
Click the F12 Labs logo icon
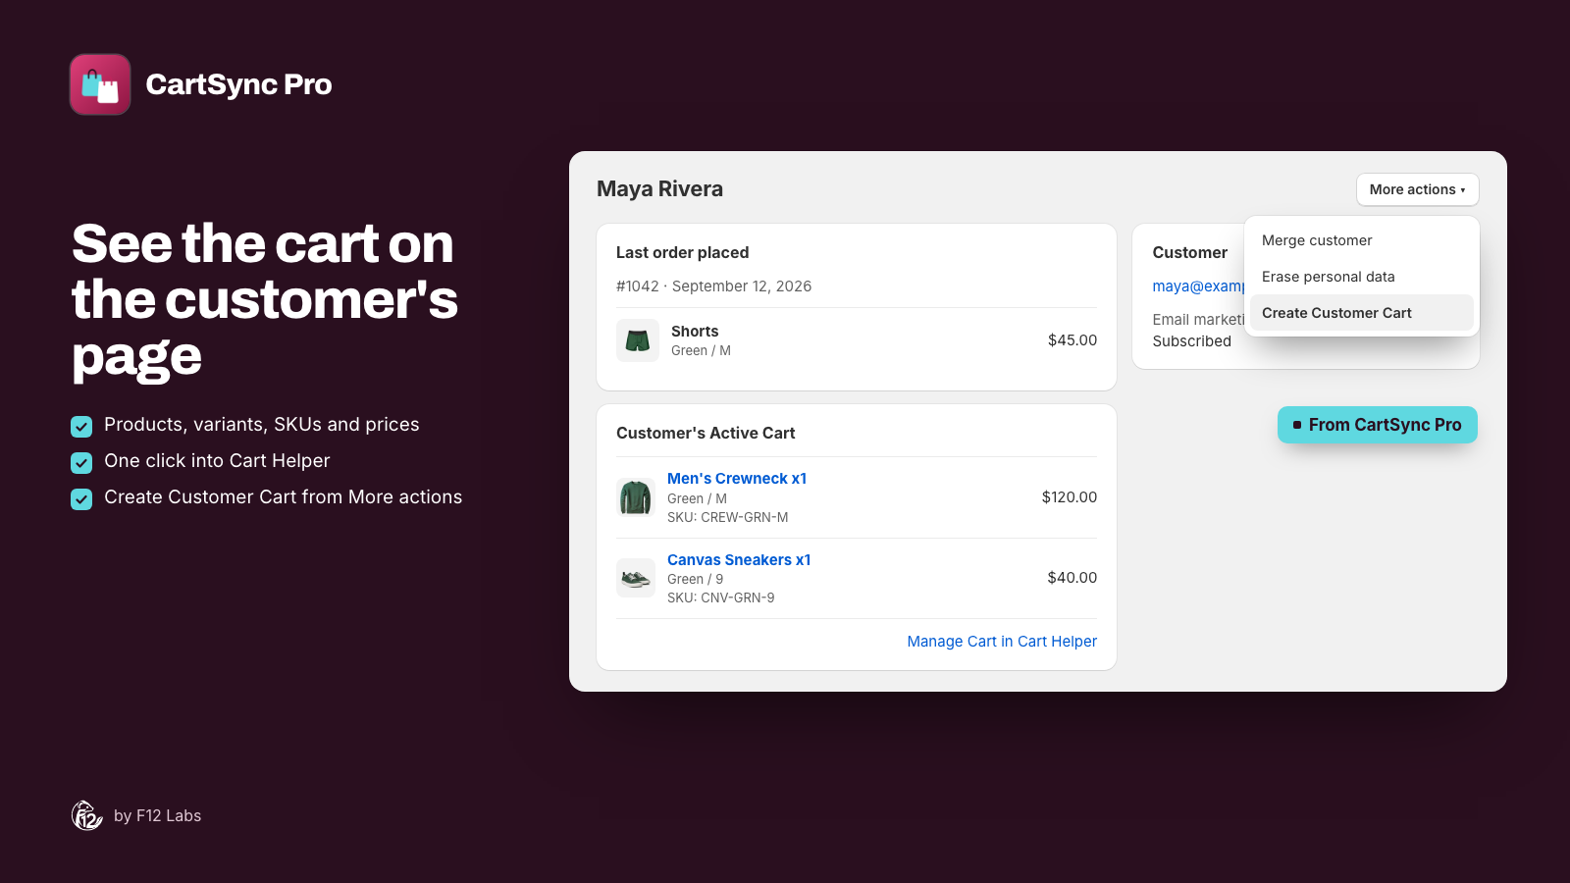[87, 815]
